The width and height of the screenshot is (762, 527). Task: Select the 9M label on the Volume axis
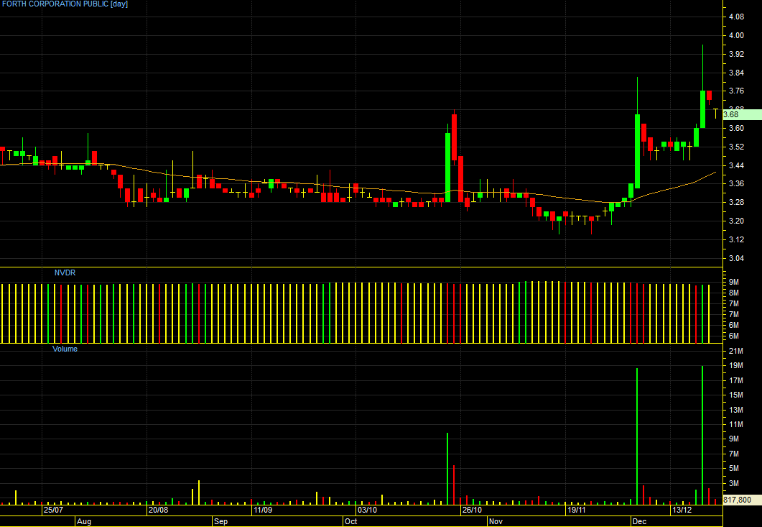[734, 439]
